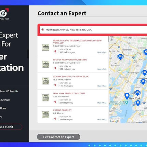Click the Google logo on the map
Screen dimensions: 147x147
115,121
